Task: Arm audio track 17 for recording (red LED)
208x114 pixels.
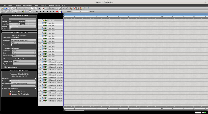Action: [x=44, y=62]
